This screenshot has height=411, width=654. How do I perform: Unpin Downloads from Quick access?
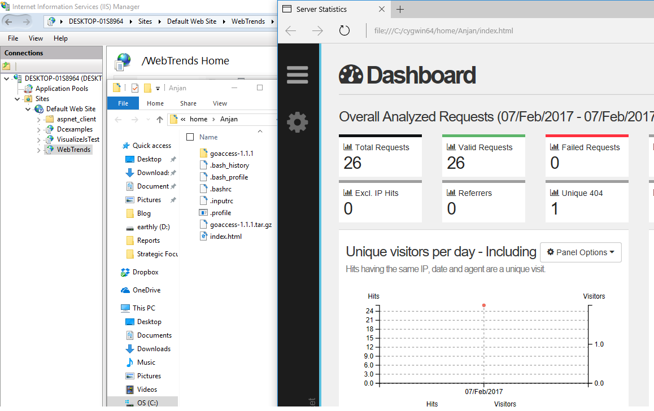click(x=175, y=172)
